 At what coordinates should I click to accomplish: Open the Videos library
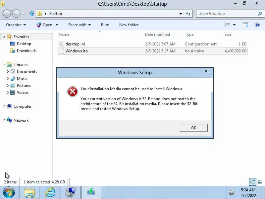(x=23, y=93)
